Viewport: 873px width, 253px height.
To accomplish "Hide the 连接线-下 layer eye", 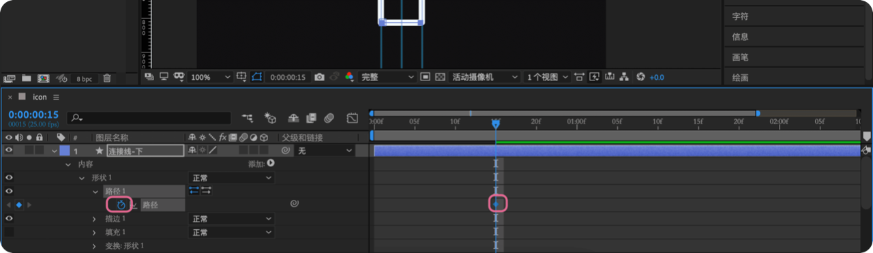I will (9, 150).
